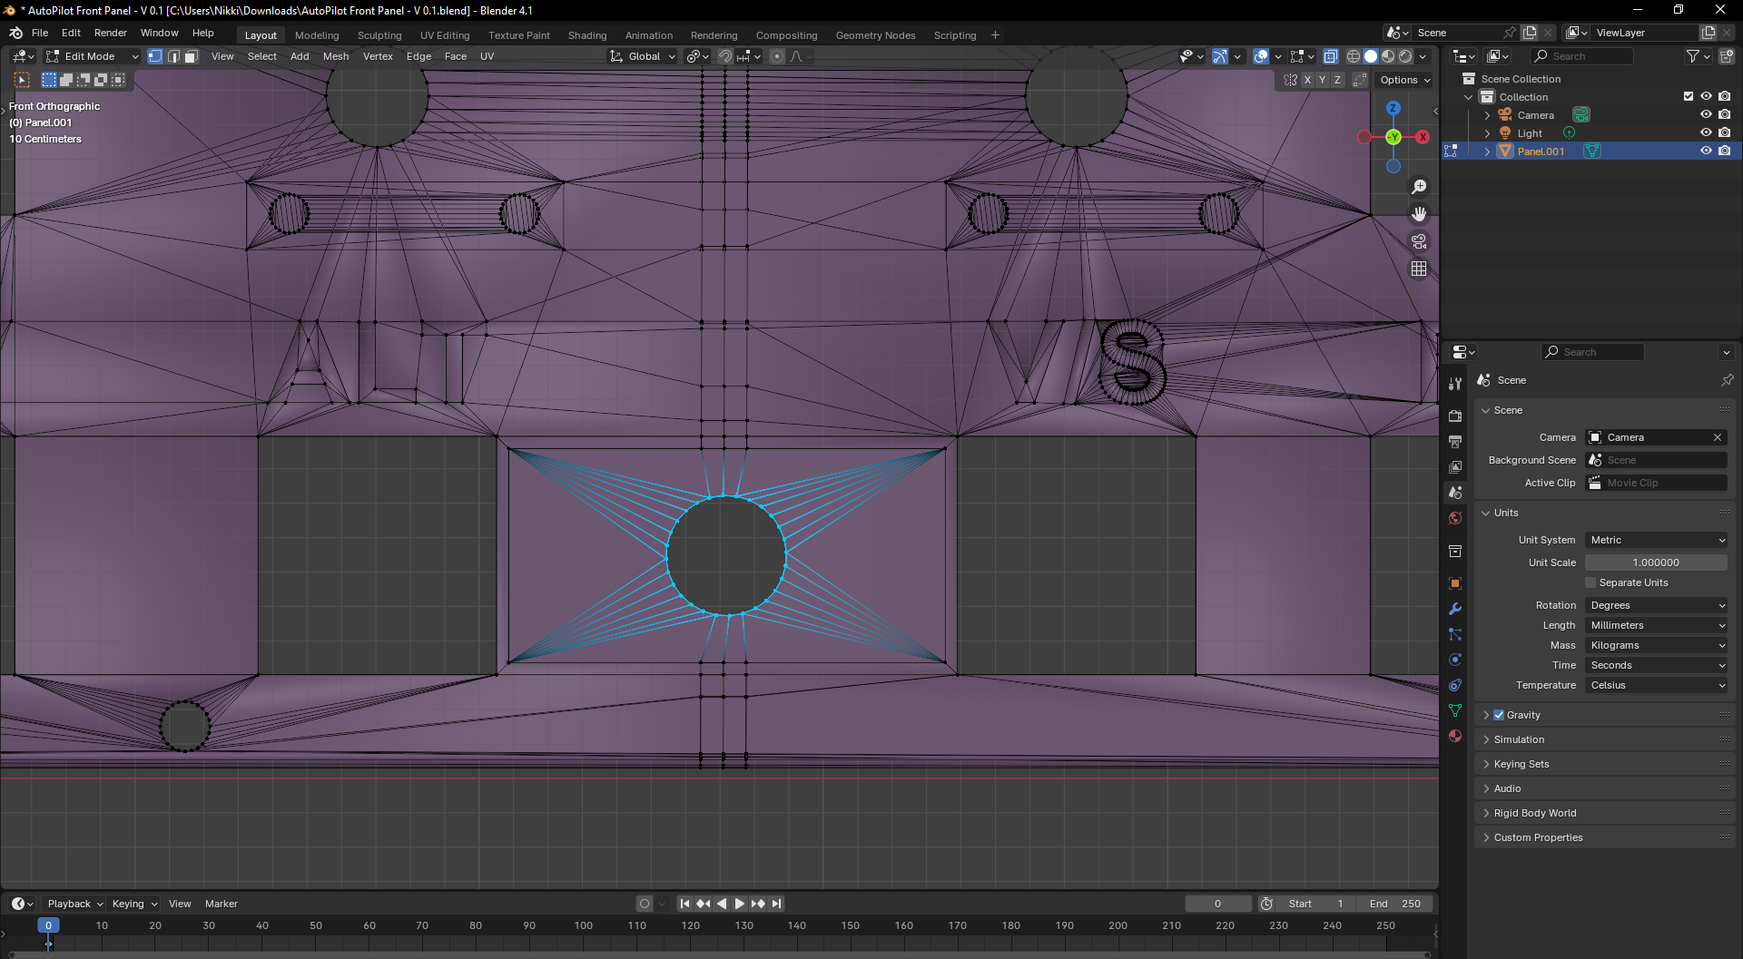This screenshot has width=1743, height=959.
Task: Open the Render menu
Action: pos(111,33)
